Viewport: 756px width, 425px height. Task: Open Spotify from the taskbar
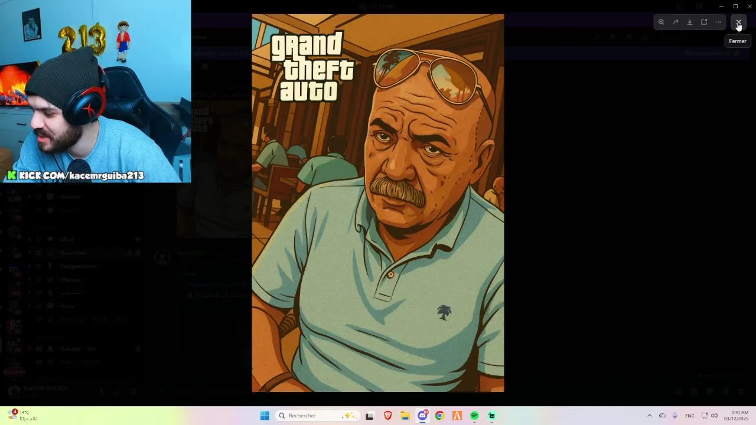pos(474,416)
